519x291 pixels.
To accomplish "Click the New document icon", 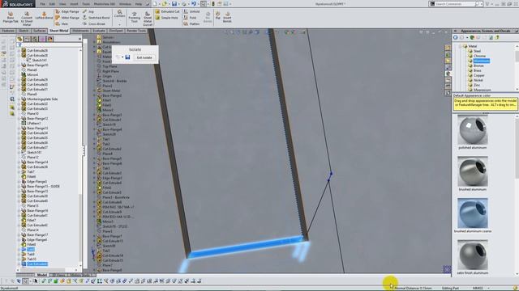I will click(x=155, y=4).
